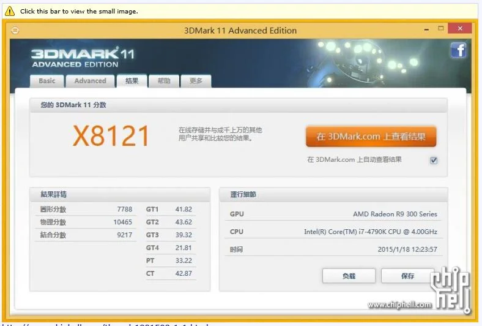Click the 3DMark 11 Advanced Edition title
Viewport: 482px width, 326px height.
(240, 31)
